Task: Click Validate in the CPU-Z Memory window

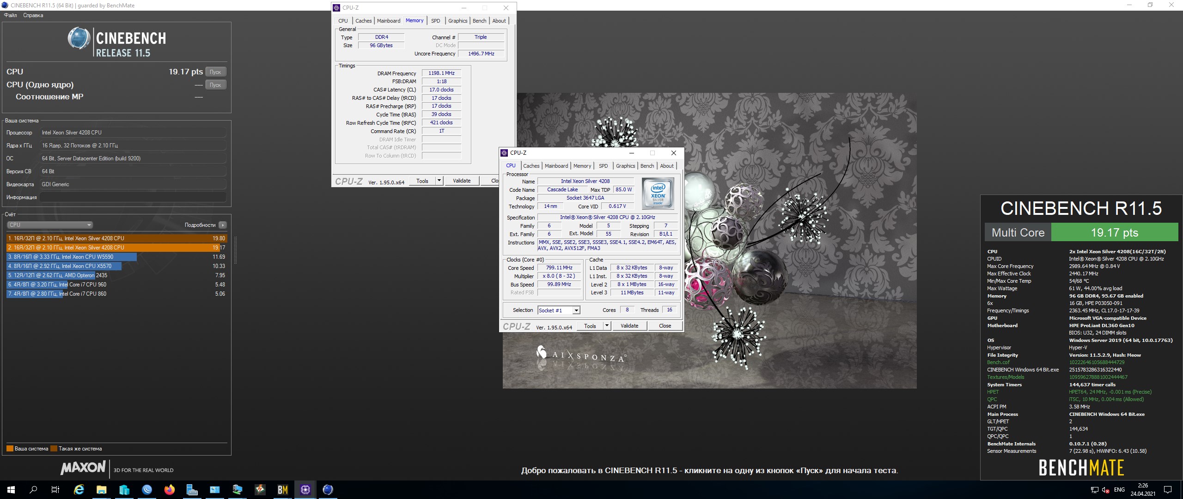Action: click(462, 181)
